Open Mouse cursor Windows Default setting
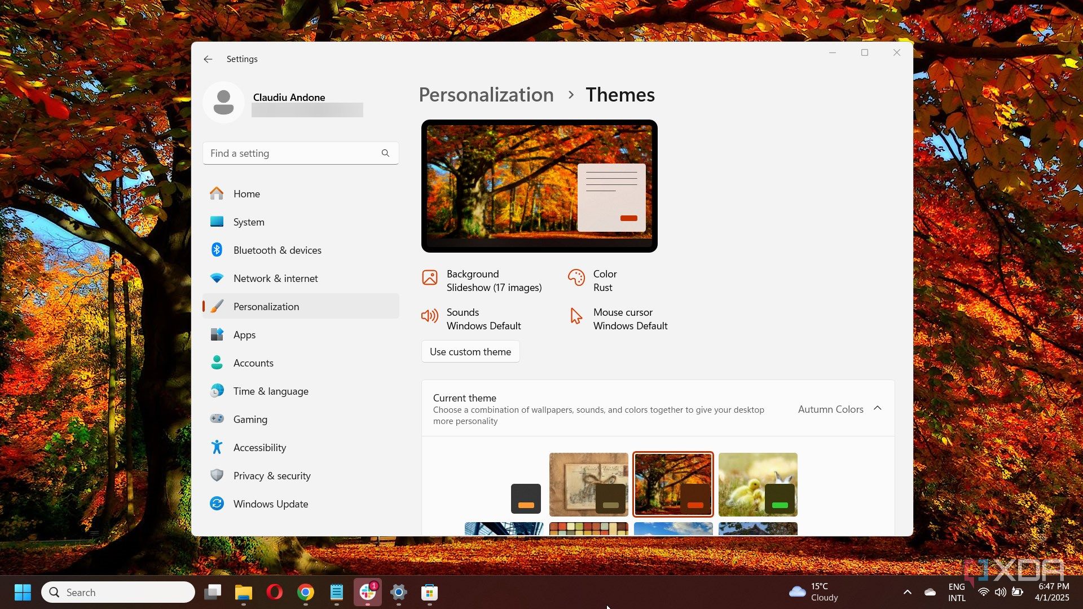This screenshot has height=609, width=1083. 618,319
